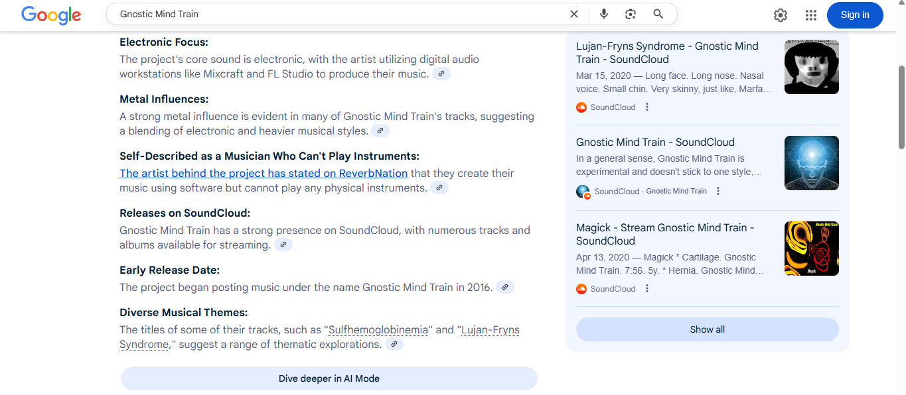The width and height of the screenshot is (906, 395).
Task: Click Dive deeper in AI Mode button
Action: click(x=329, y=378)
